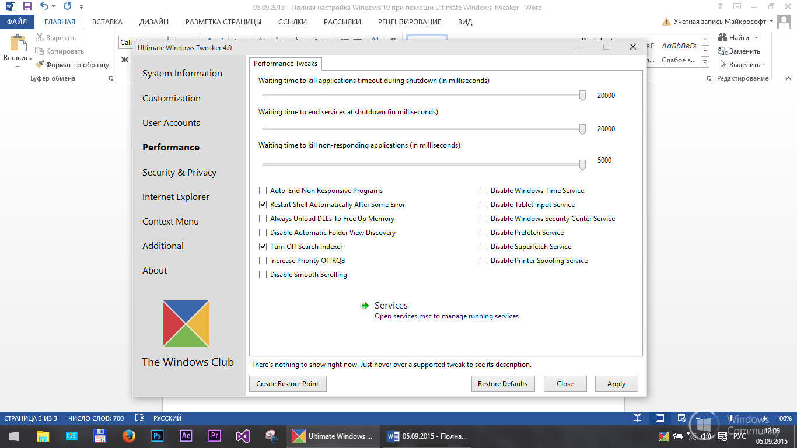Click the Paste (Вставить) clipboard icon in Word
Viewport: 797px width, 448px height.
[x=18, y=43]
